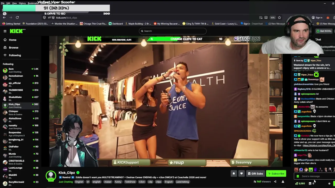
Task: Open the Edit menu
Action: (8, 3)
